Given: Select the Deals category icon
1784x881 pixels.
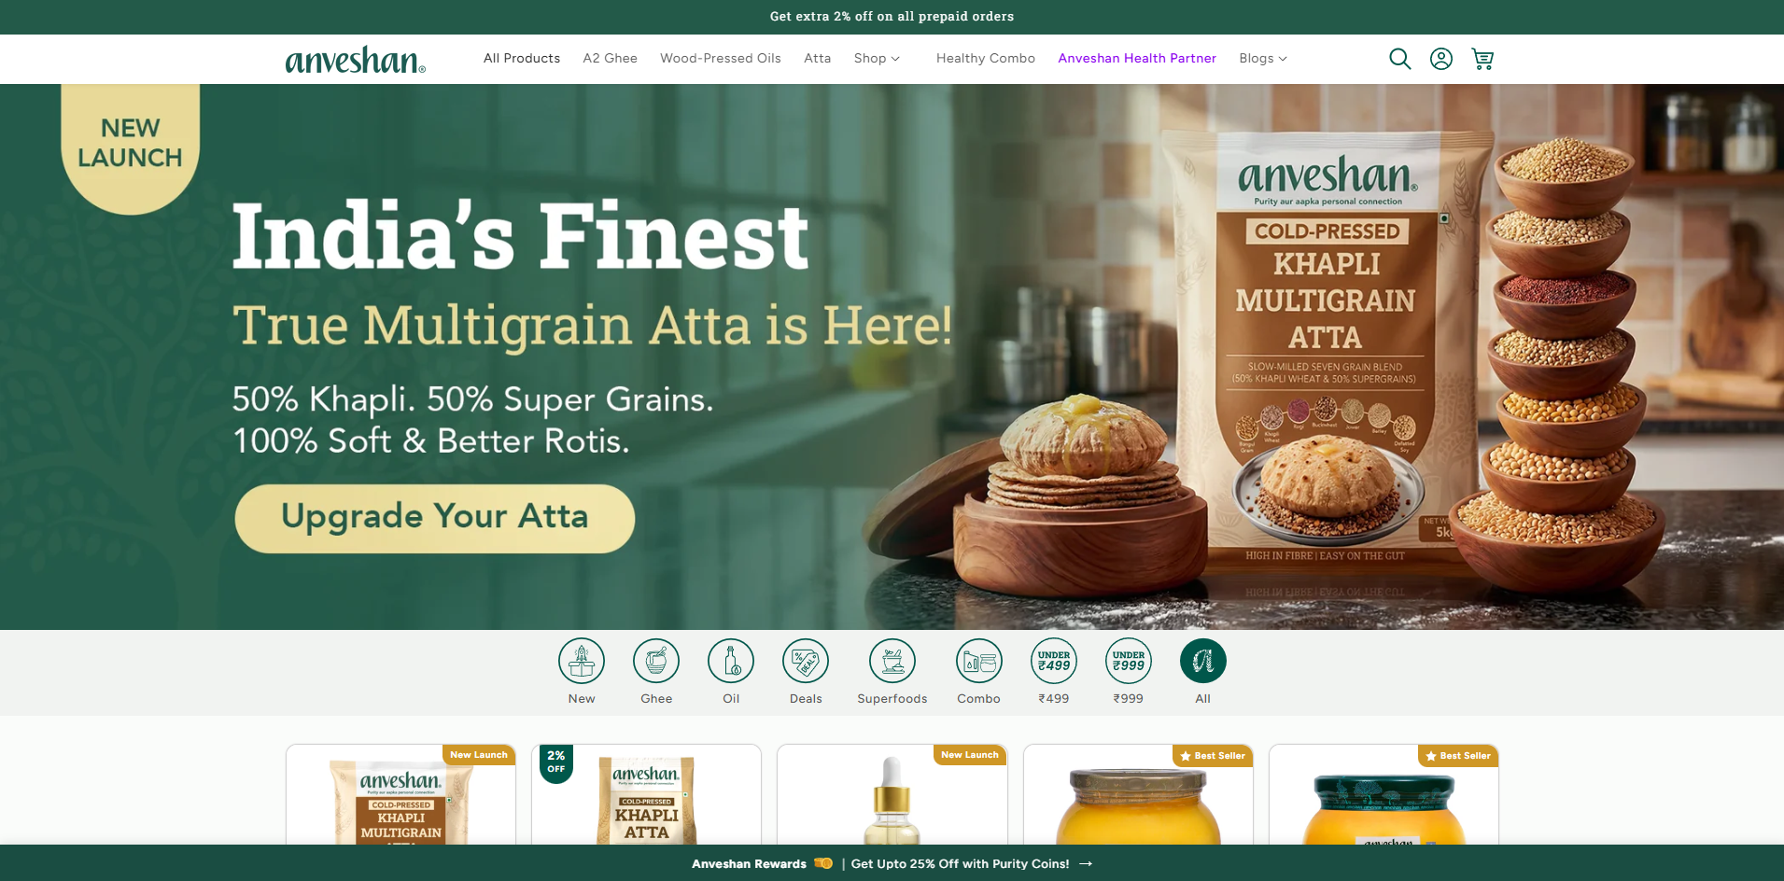Looking at the screenshot, I should pos(806,662).
